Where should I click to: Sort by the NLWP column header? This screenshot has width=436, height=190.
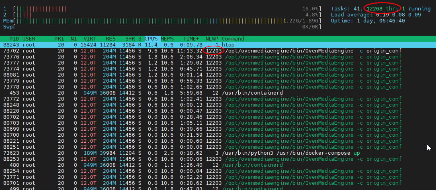(x=212, y=38)
